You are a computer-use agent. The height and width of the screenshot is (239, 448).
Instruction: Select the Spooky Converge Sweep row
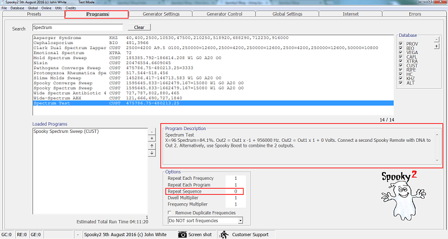click(x=213, y=83)
